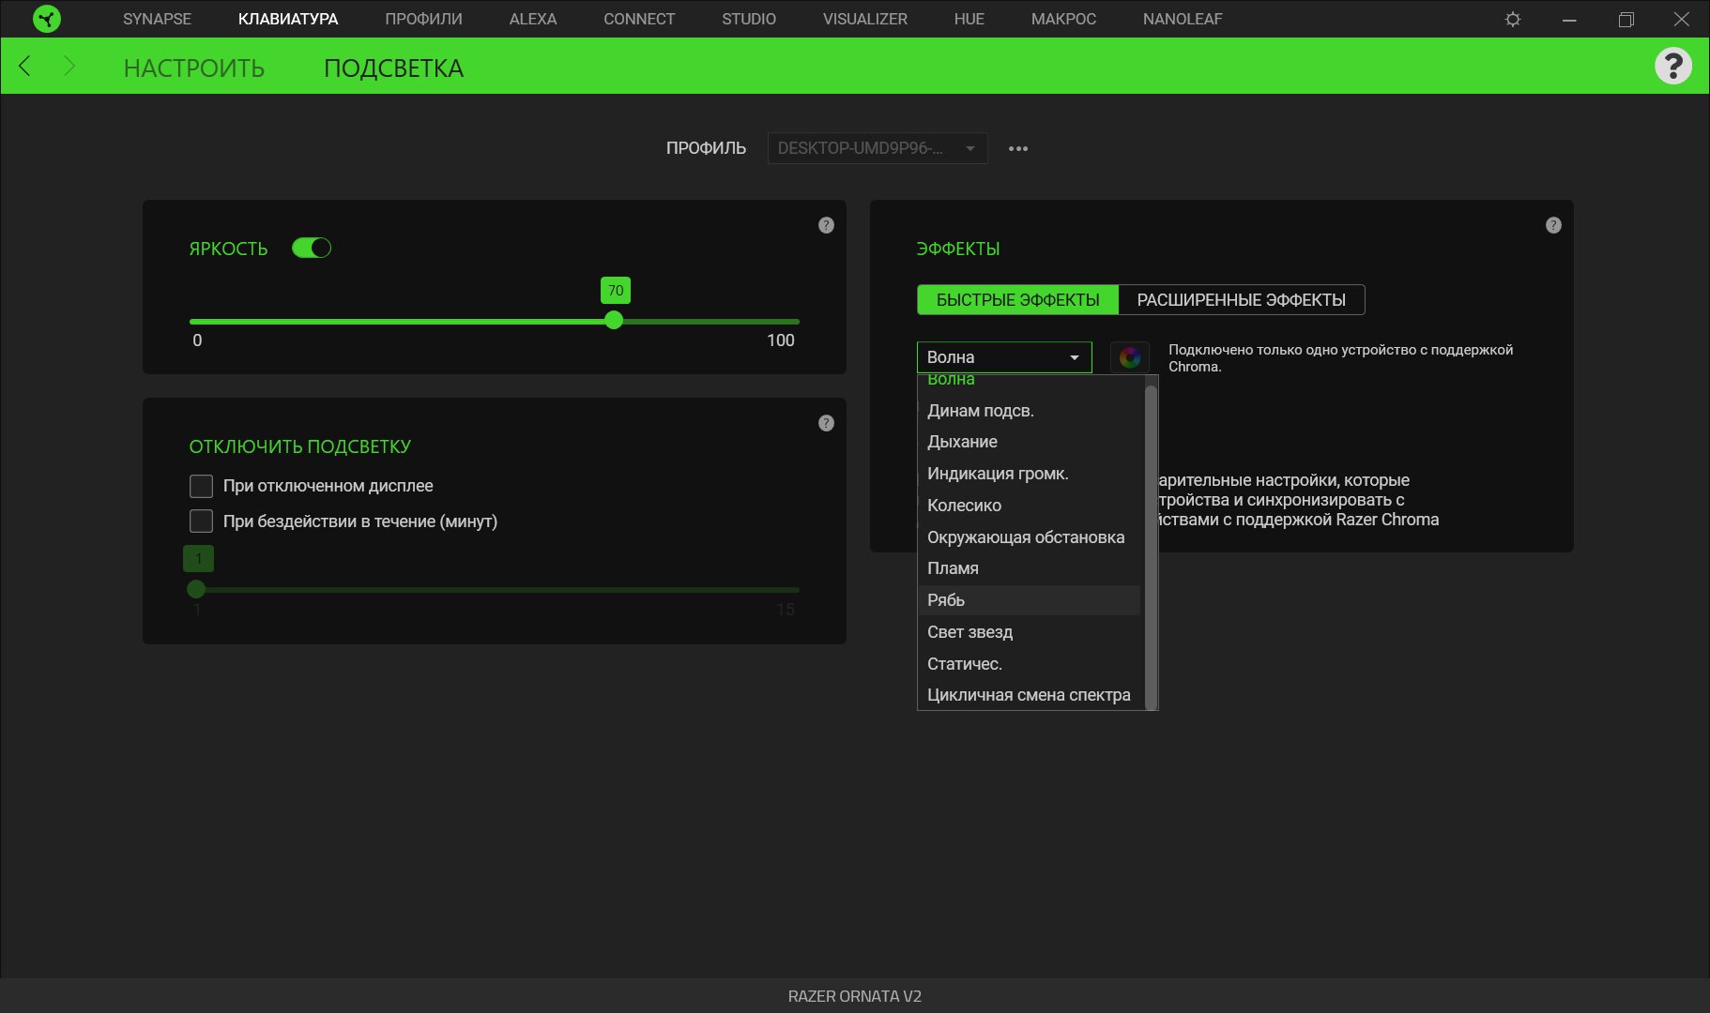Choose Колесико effect

[1029, 506]
